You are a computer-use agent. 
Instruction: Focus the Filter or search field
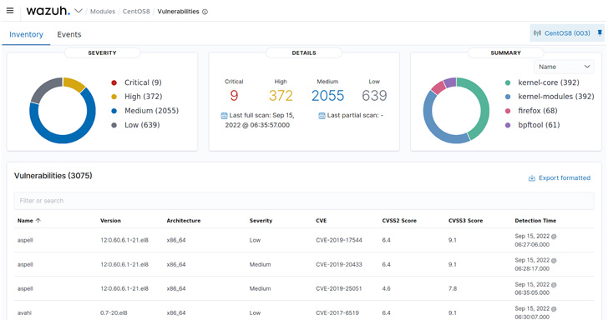coord(304,201)
